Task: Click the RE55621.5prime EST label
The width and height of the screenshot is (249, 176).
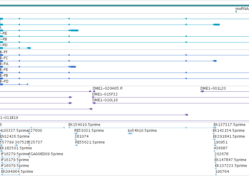Action: pos(90,142)
